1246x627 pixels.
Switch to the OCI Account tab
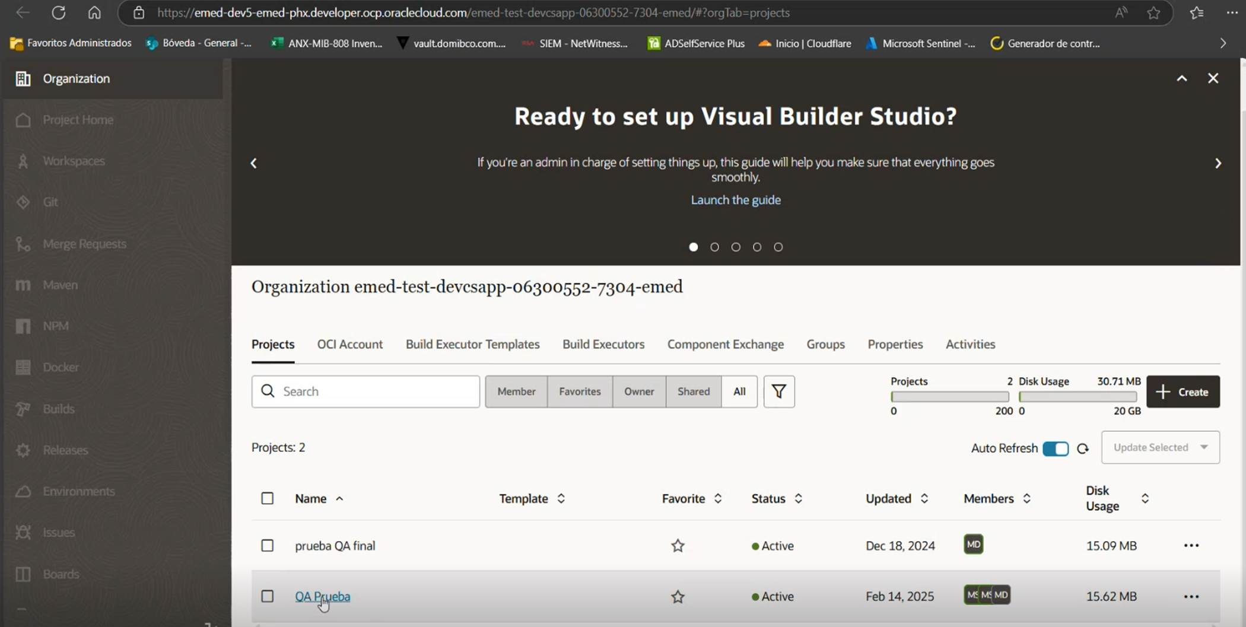tap(350, 345)
